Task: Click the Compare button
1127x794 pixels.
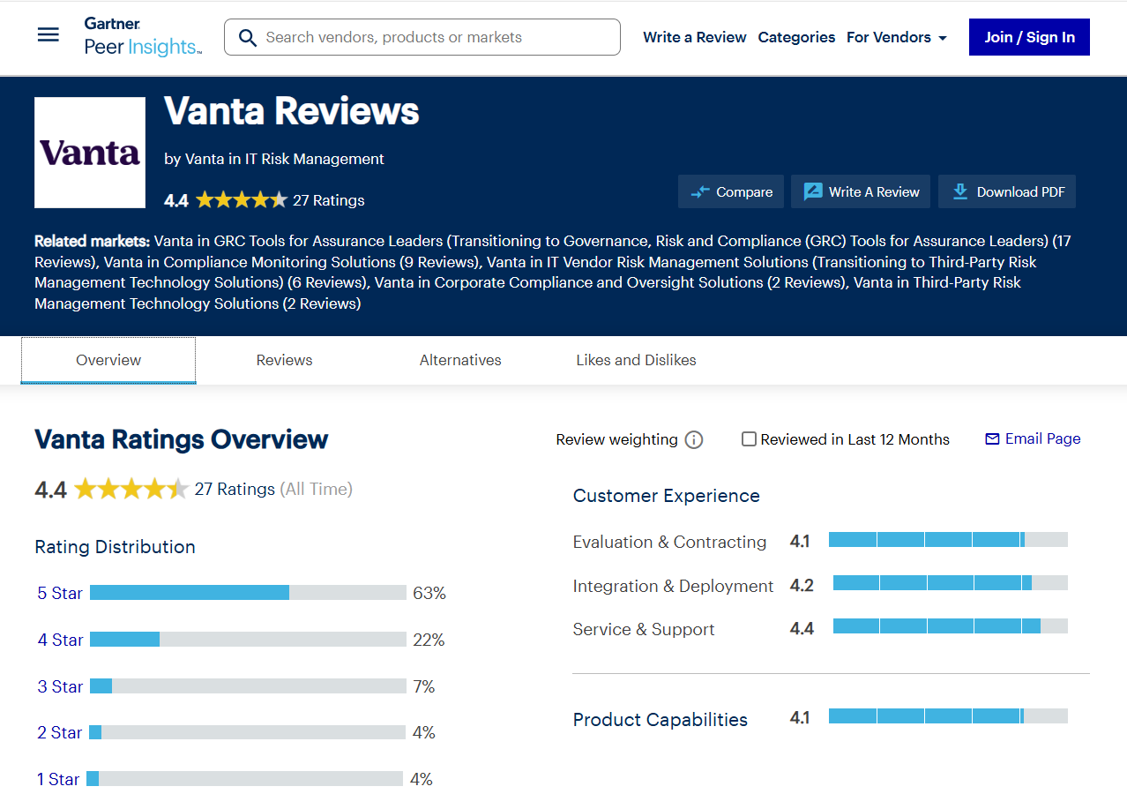Action: 731,191
